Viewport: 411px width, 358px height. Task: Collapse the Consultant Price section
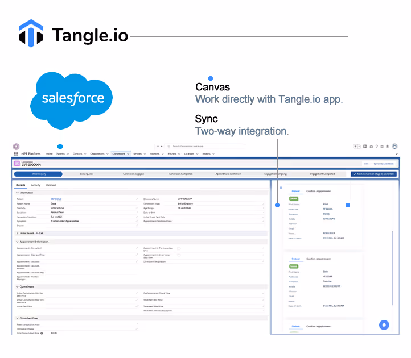click(17, 318)
